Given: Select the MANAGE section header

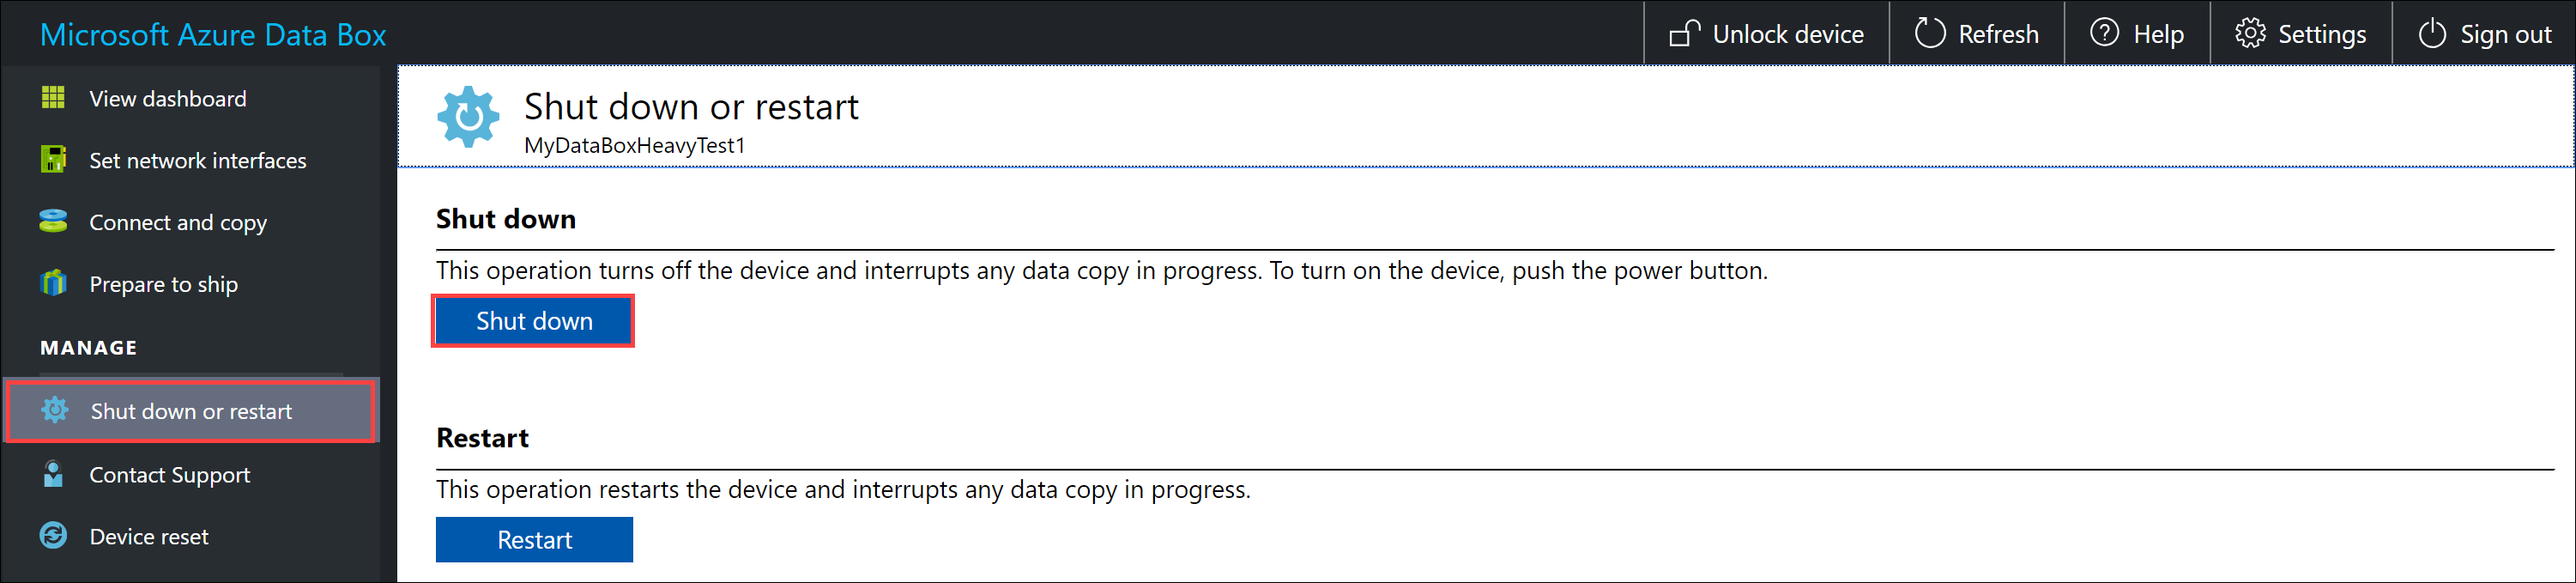Looking at the screenshot, I should tap(88, 348).
